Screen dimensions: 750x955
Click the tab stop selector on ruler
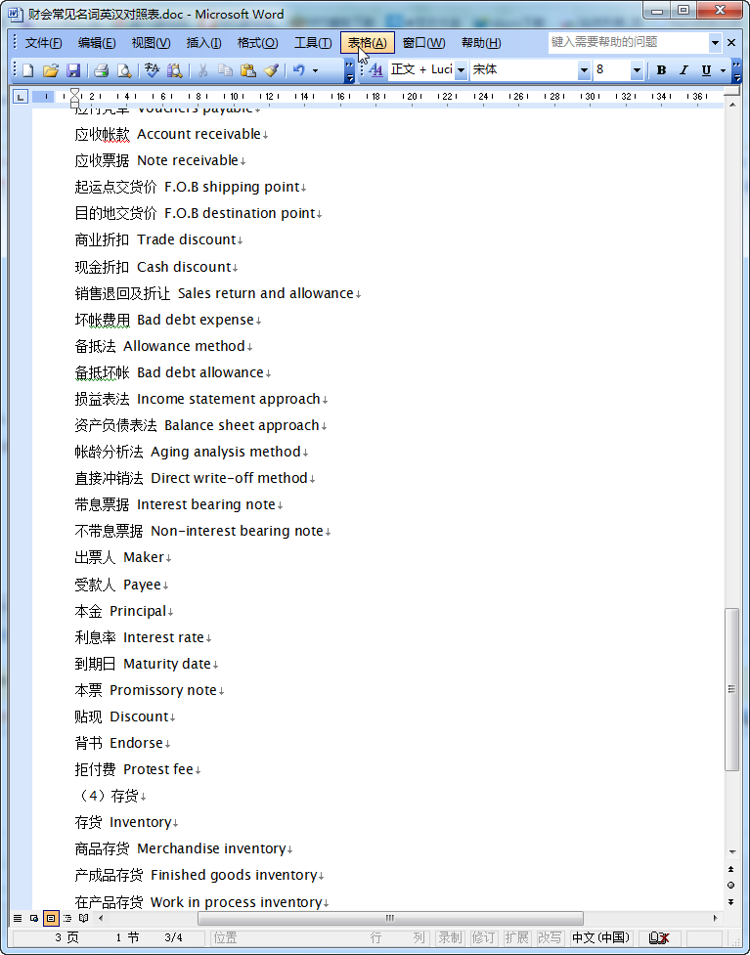pyautogui.click(x=21, y=96)
